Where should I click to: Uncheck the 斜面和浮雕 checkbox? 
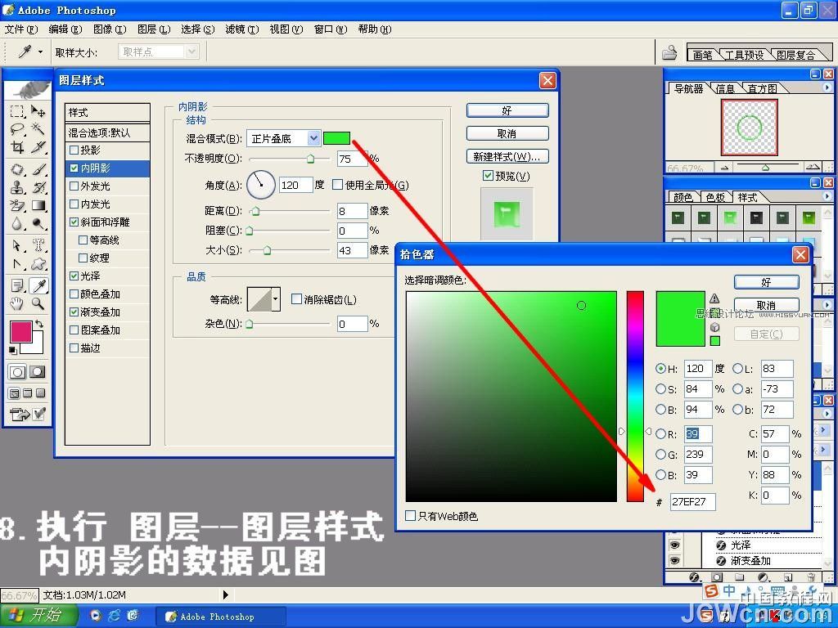(x=74, y=222)
